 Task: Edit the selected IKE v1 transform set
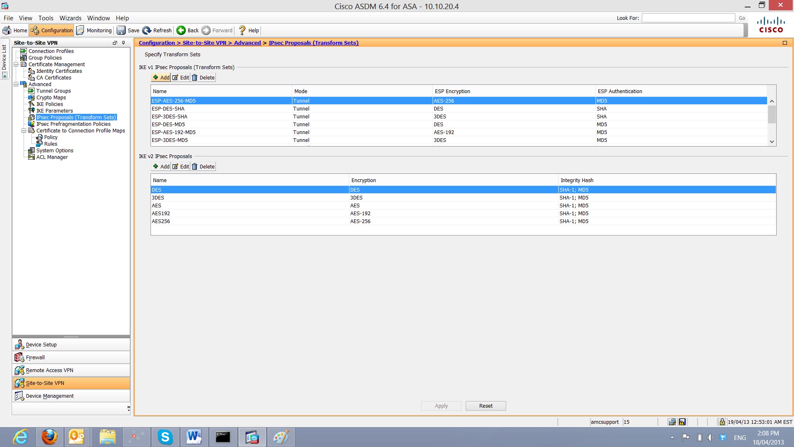pyautogui.click(x=181, y=77)
